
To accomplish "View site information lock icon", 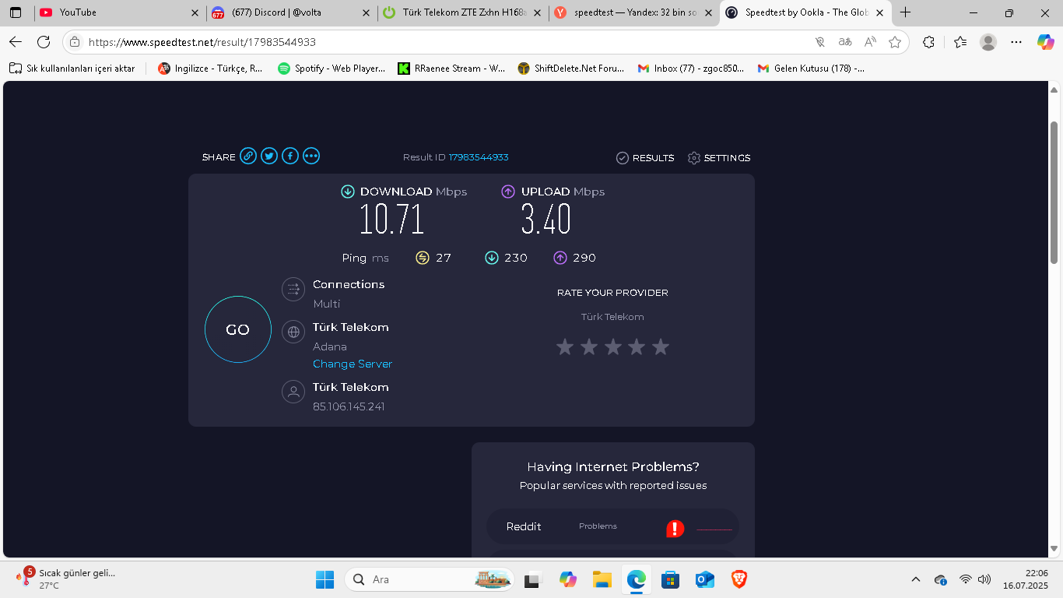I will pyautogui.click(x=74, y=42).
